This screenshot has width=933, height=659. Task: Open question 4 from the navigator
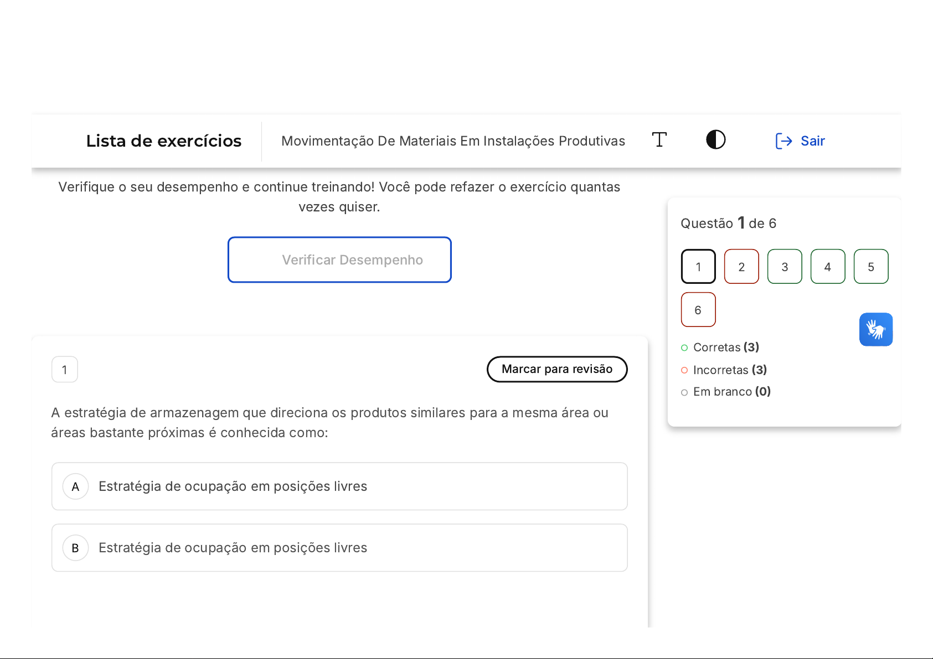(x=828, y=267)
